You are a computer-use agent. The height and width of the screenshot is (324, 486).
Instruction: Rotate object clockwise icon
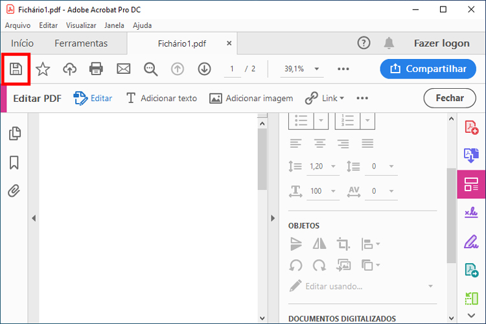319,266
